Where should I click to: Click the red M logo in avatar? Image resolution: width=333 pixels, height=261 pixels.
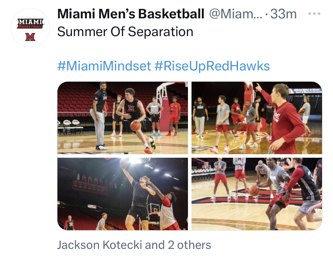30,37
